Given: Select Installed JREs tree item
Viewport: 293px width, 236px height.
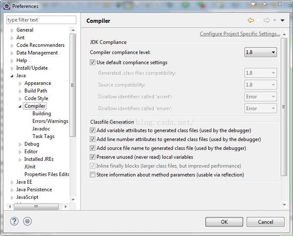Looking at the screenshot, I should 39,159.
